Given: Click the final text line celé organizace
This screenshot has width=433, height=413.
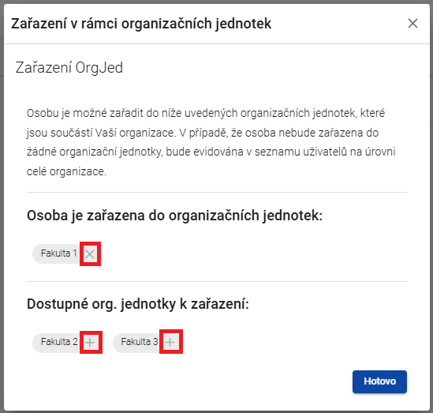Looking at the screenshot, I should [x=66, y=171].
